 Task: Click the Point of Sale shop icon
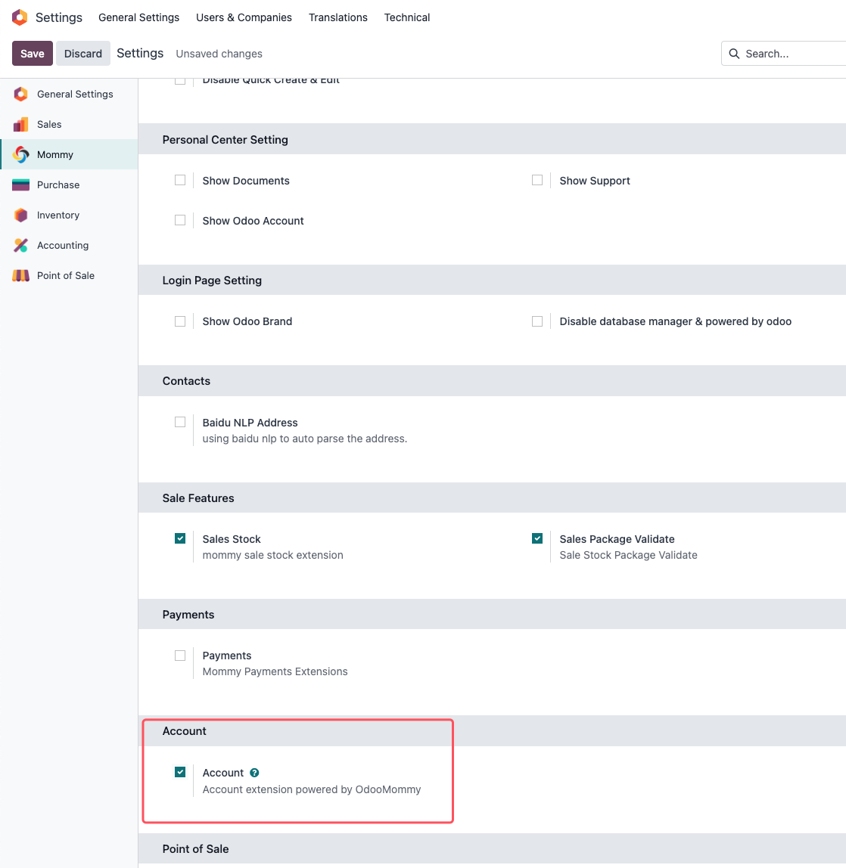[20, 276]
